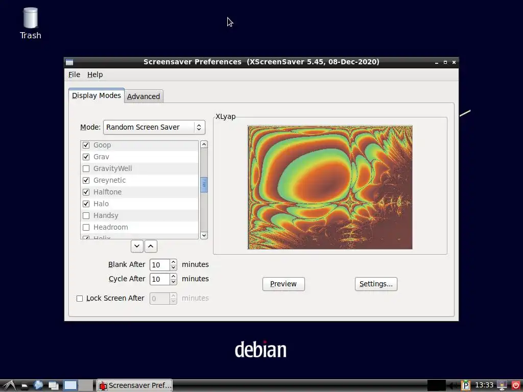Uncheck the Halftone screensaver checkbox

click(86, 192)
